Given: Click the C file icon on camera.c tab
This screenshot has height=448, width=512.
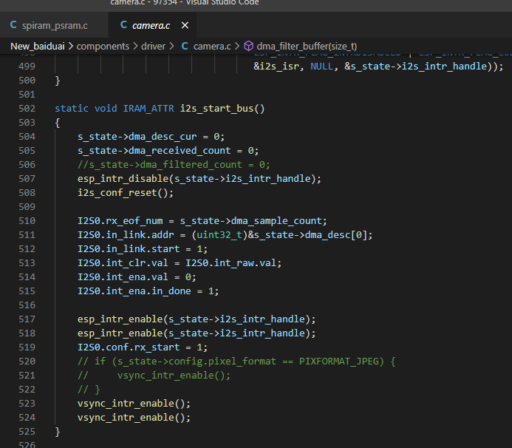Looking at the screenshot, I should pyautogui.click(x=123, y=25).
